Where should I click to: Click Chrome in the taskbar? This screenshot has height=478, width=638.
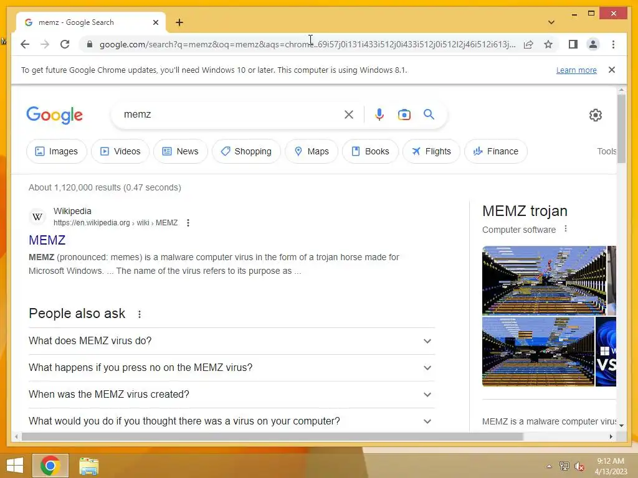point(50,466)
